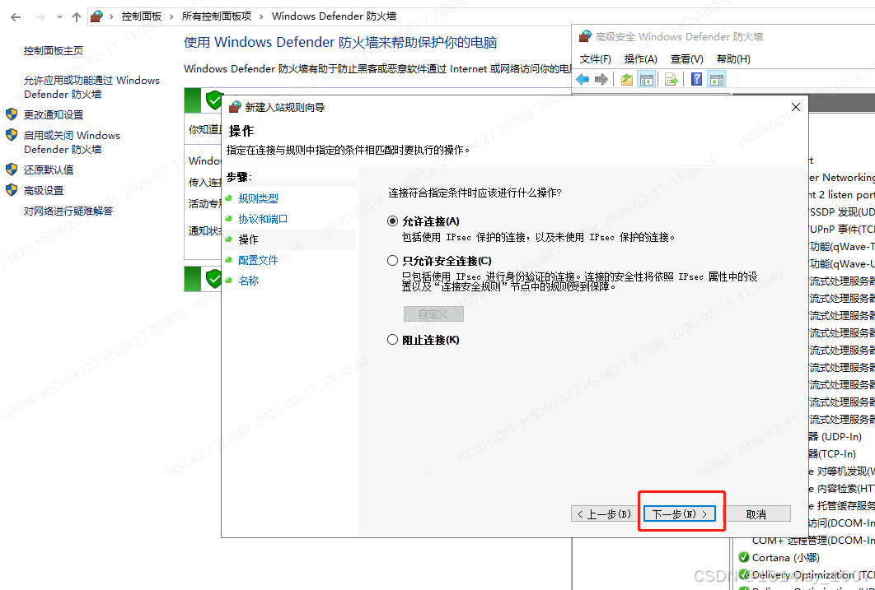
Task: Click the gray forward arrow in the Advanced Security toolbar
Action: click(601, 80)
